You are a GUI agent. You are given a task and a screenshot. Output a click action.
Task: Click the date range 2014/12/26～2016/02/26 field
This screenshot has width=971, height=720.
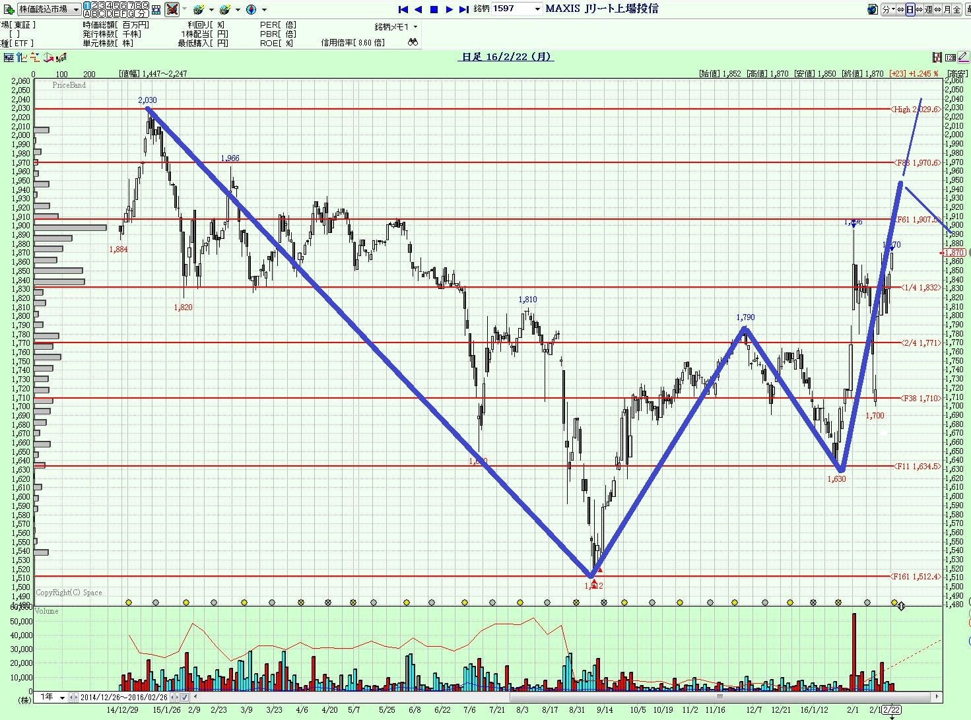click(124, 697)
